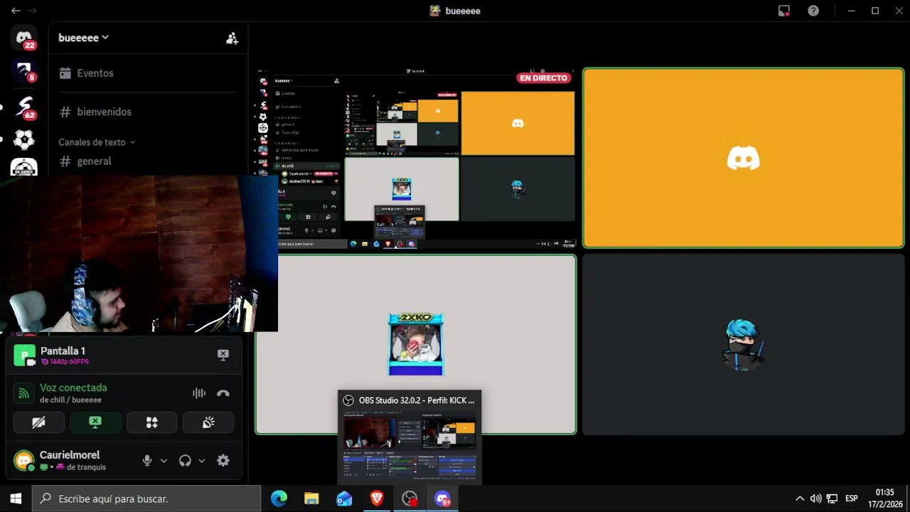910x512 pixels.
Task: Click Pantalla 1 stream label
Action: click(x=63, y=351)
